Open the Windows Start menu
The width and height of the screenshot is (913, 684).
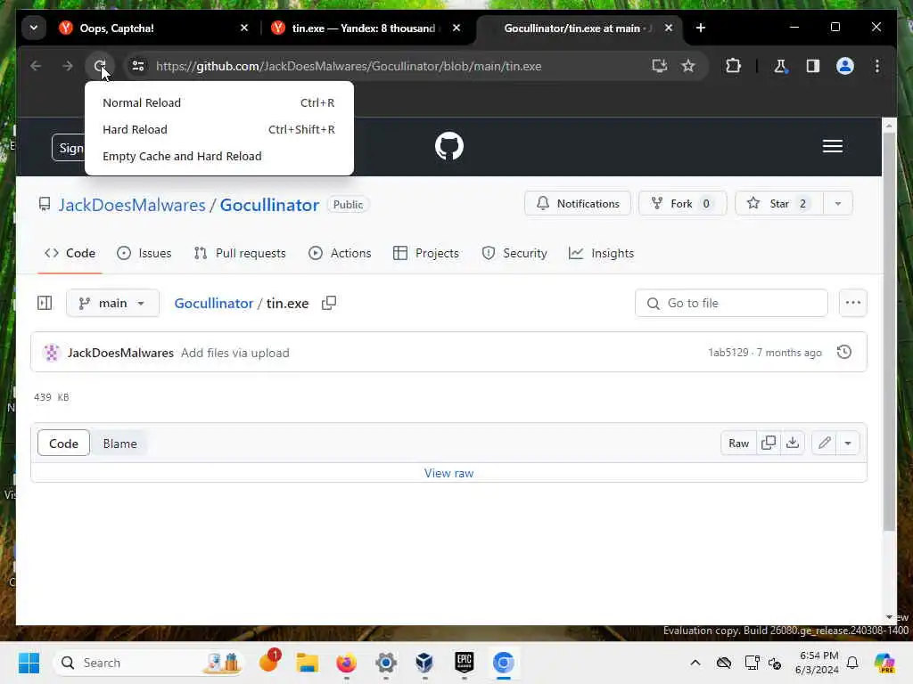[x=29, y=663]
